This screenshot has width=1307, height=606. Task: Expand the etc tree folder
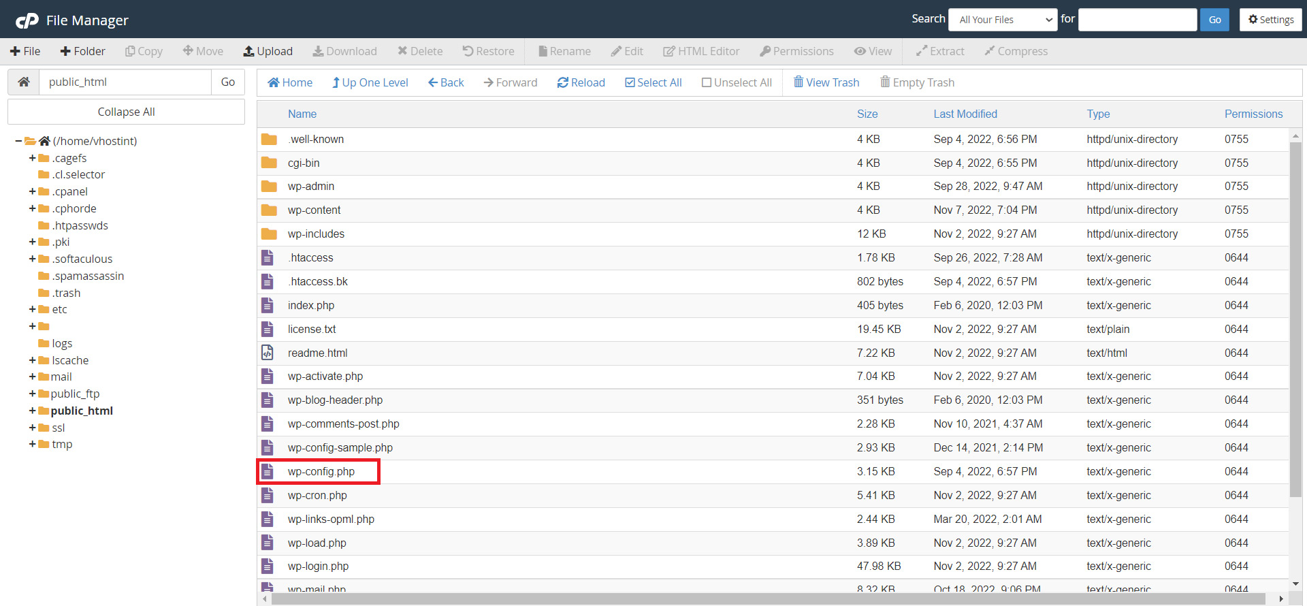[32, 309]
